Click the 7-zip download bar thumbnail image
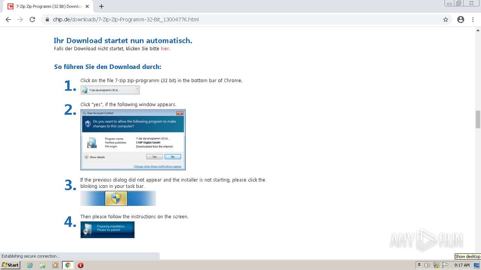Viewport: 481px width, 270px height. [x=110, y=90]
